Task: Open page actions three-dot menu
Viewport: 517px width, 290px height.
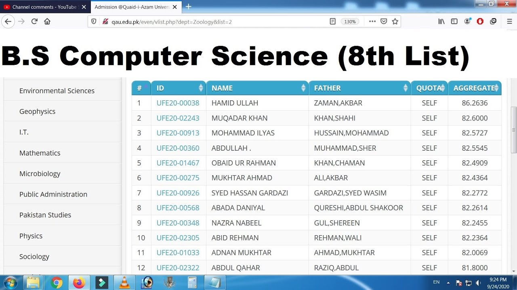Action: point(372,22)
